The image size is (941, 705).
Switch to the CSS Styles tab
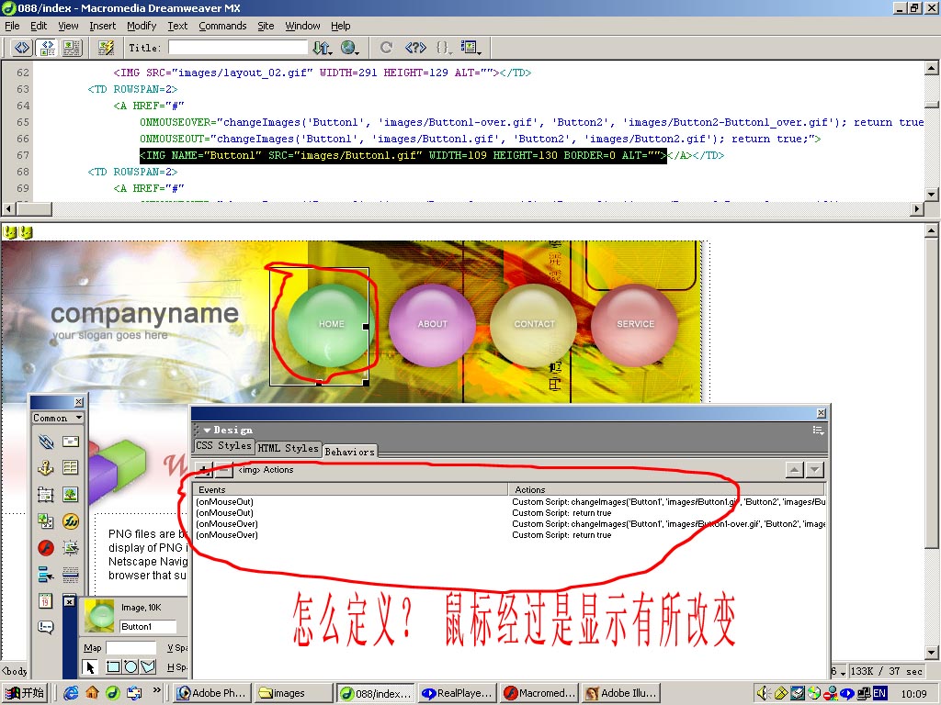[x=222, y=446]
